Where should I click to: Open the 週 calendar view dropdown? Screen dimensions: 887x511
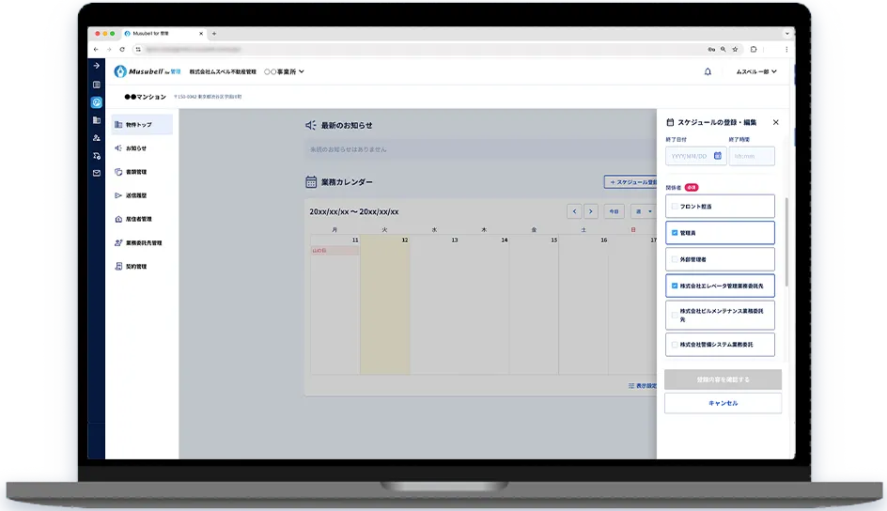click(644, 211)
